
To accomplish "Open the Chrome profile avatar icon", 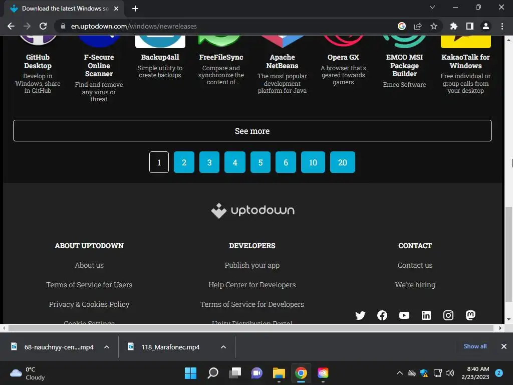I will pos(486,26).
